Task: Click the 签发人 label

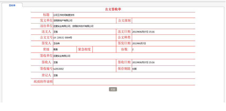Action: tap(46, 43)
